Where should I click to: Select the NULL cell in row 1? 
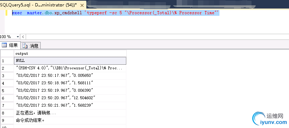70,61
